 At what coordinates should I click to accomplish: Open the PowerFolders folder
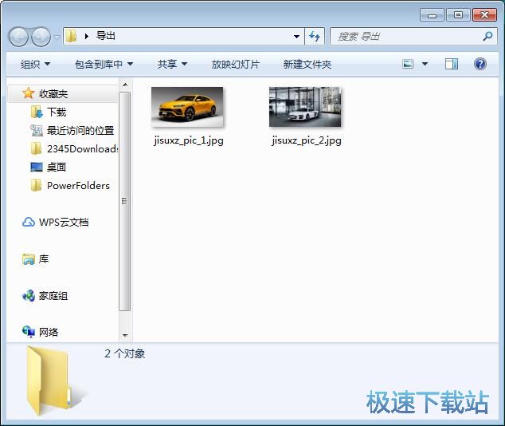(x=78, y=185)
